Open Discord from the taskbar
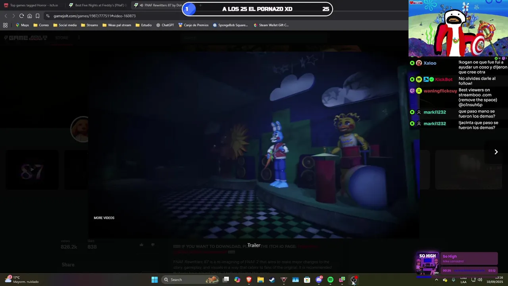 pyautogui.click(x=319, y=280)
